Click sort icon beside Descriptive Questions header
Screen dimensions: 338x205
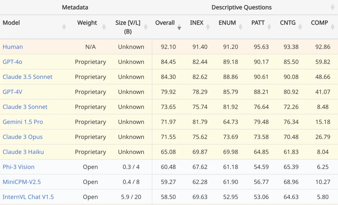332,7
